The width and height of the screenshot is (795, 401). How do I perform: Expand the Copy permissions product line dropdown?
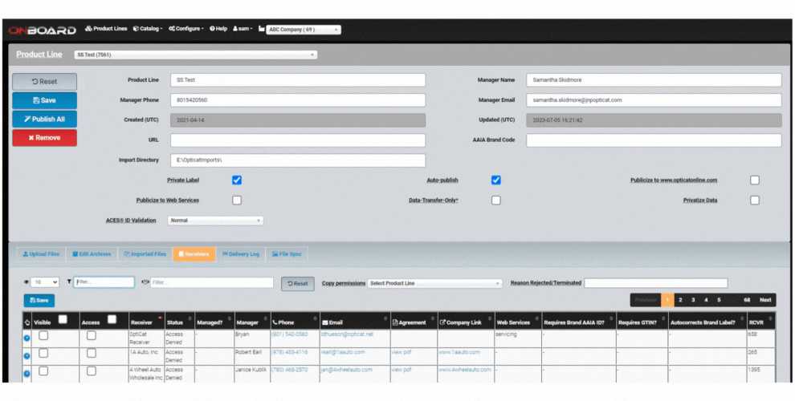[435, 283]
